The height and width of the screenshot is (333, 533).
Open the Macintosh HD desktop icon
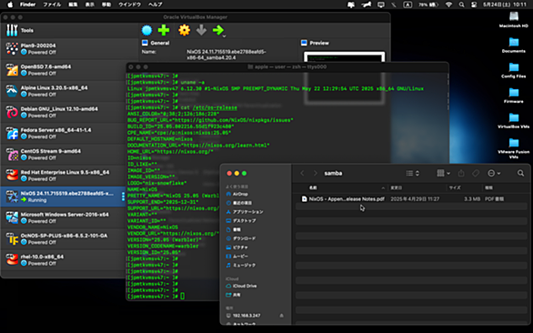click(x=514, y=20)
